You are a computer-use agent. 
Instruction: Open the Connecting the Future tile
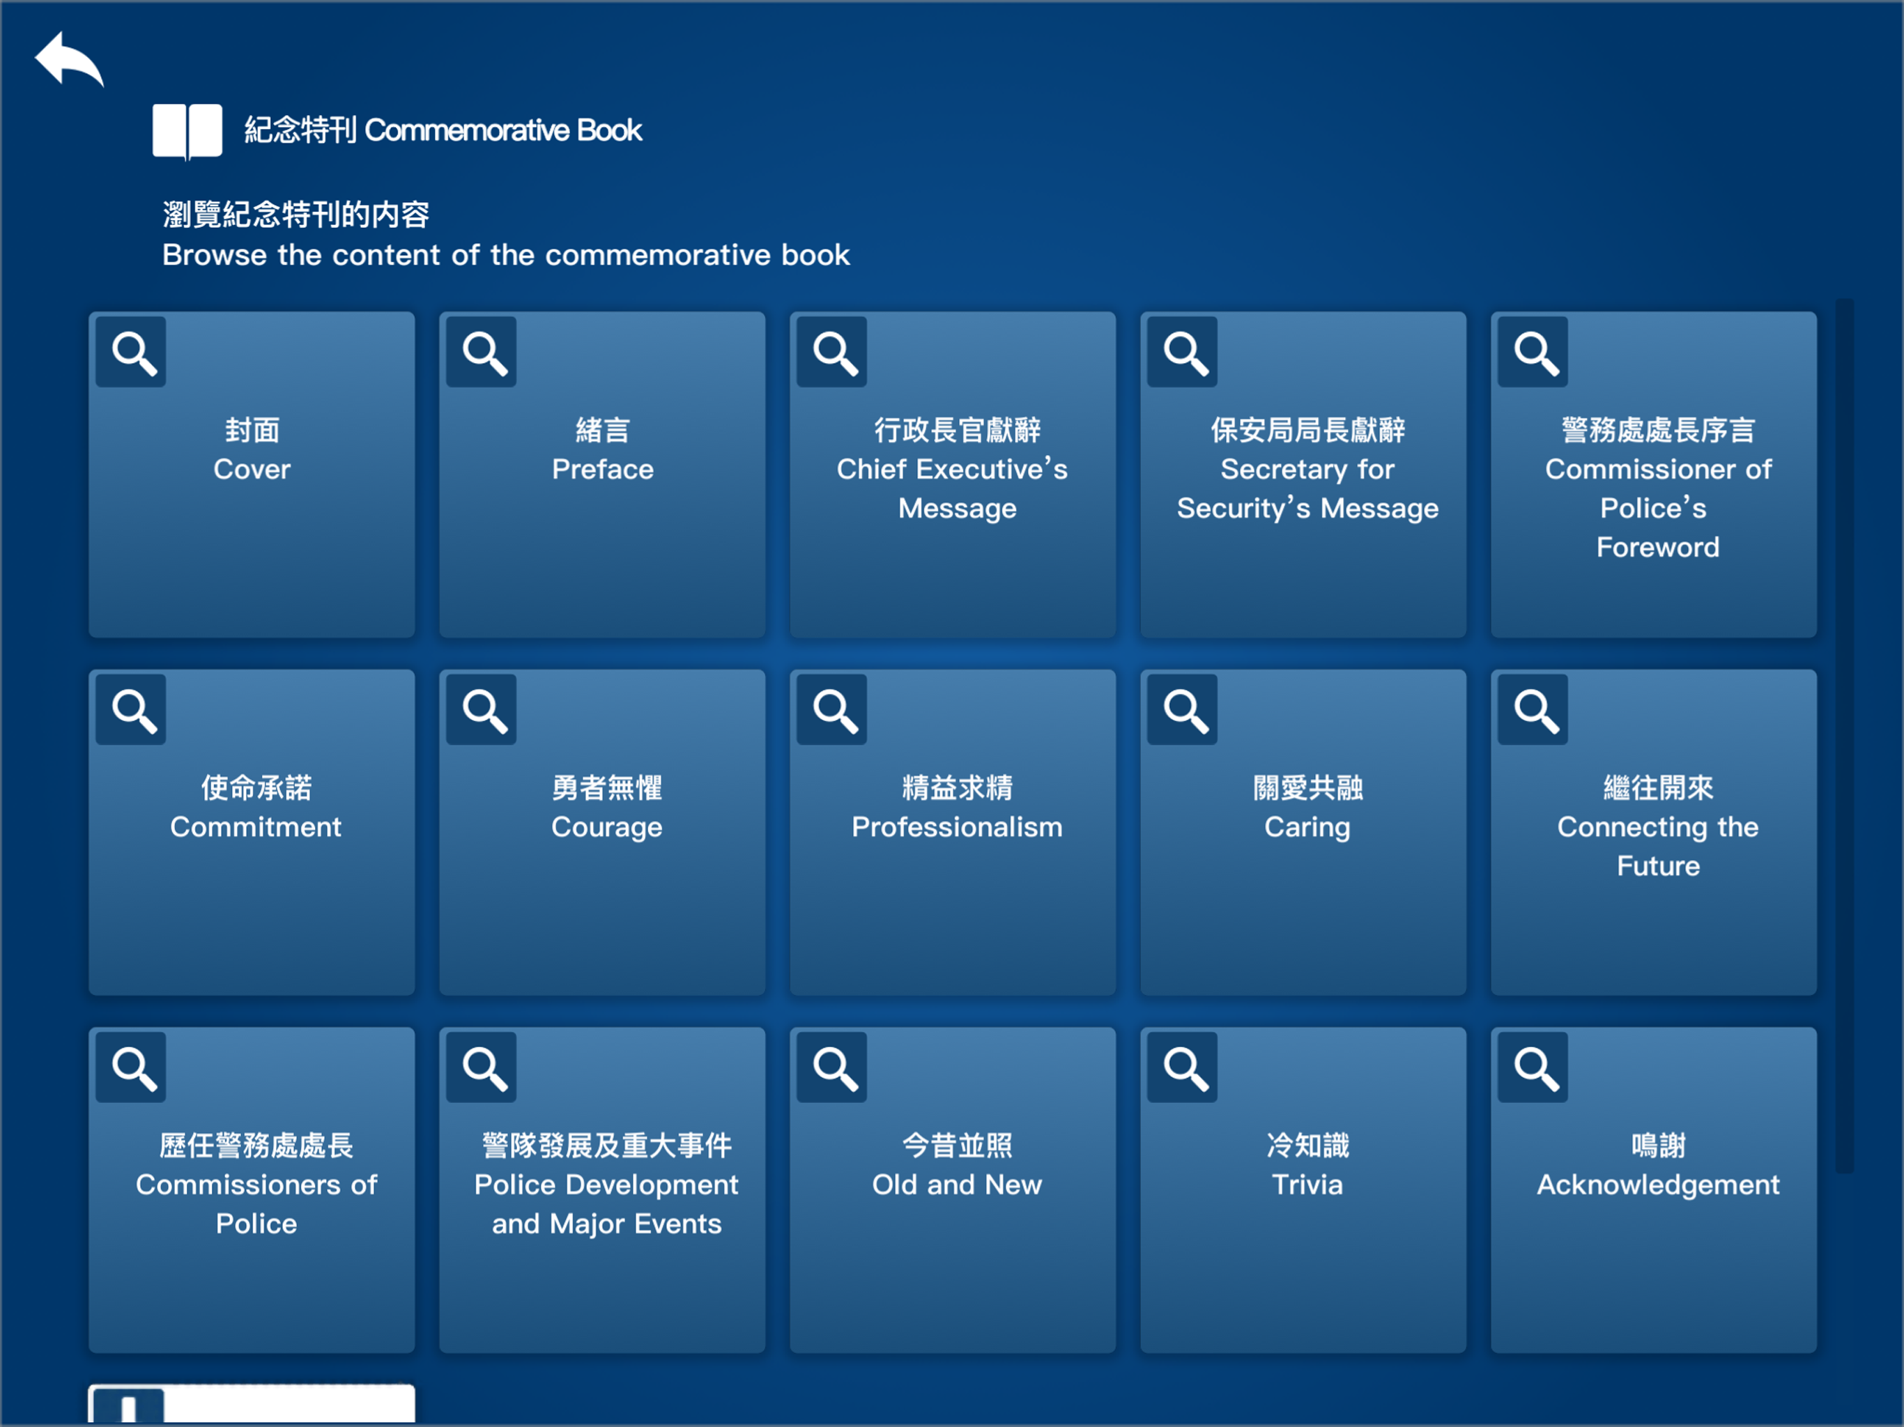(x=1654, y=832)
